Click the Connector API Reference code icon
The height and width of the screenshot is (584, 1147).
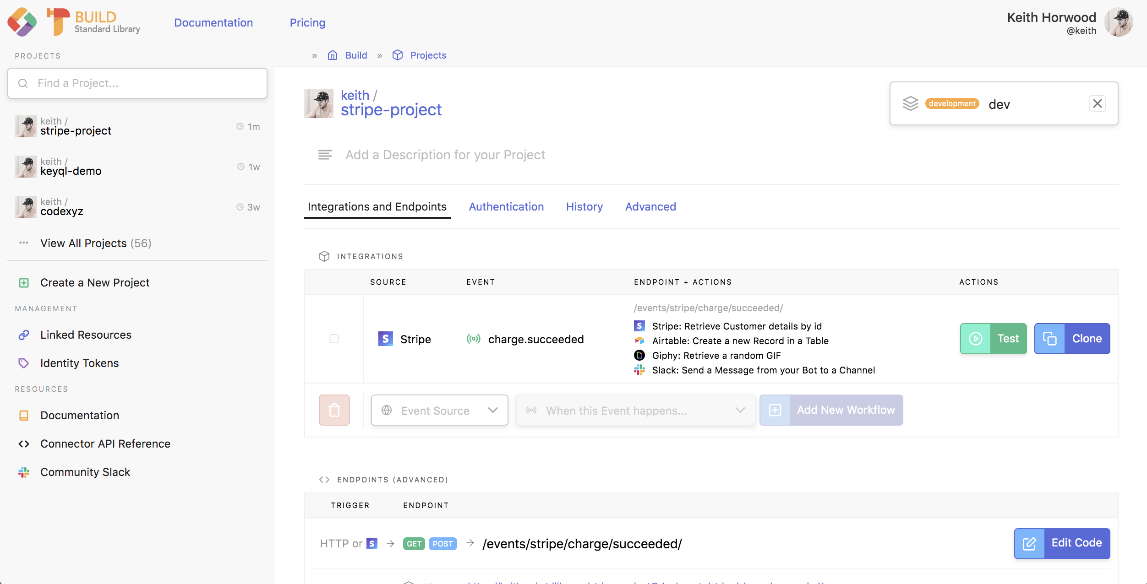(x=24, y=443)
